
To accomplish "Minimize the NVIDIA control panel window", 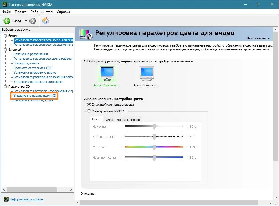I will coord(246,4).
